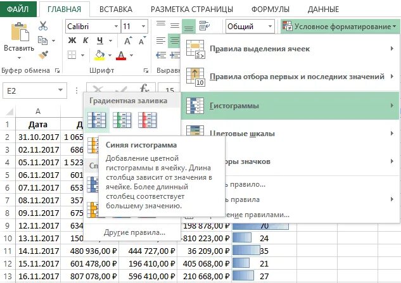Open fill color dropdown arrow
The height and width of the screenshot is (283, 401).
tap(110, 55)
